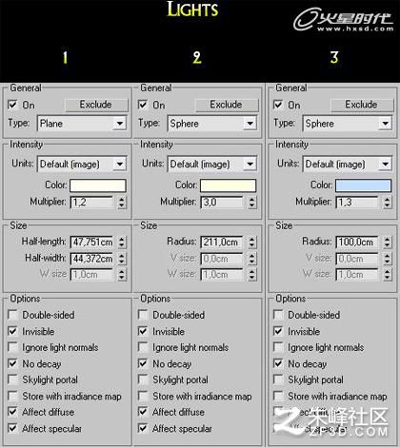Toggle light 1 On checkbox

click(12, 105)
